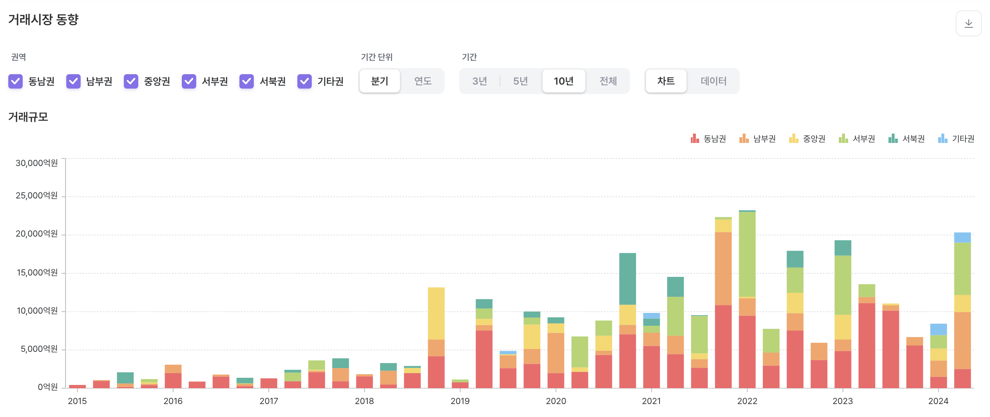Click the download icon button

click(968, 23)
